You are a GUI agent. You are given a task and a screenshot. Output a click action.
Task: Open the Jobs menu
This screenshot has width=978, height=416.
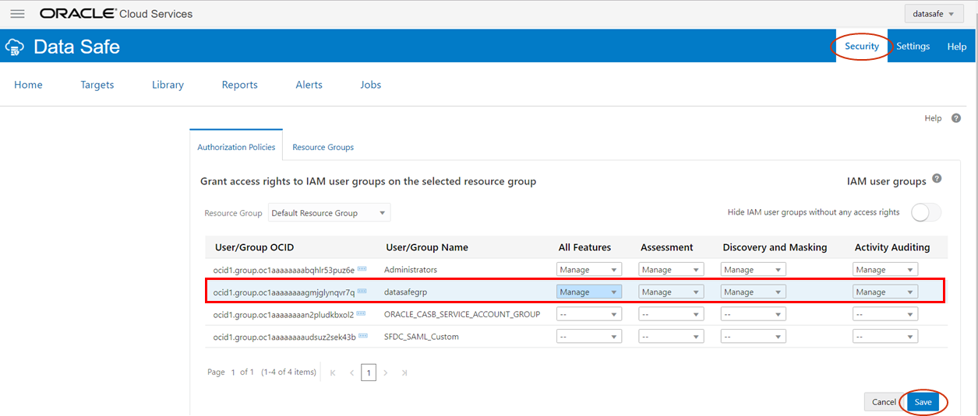pos(371,85)
